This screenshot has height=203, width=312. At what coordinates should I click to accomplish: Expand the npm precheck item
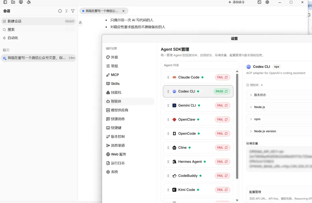[279, 119]
